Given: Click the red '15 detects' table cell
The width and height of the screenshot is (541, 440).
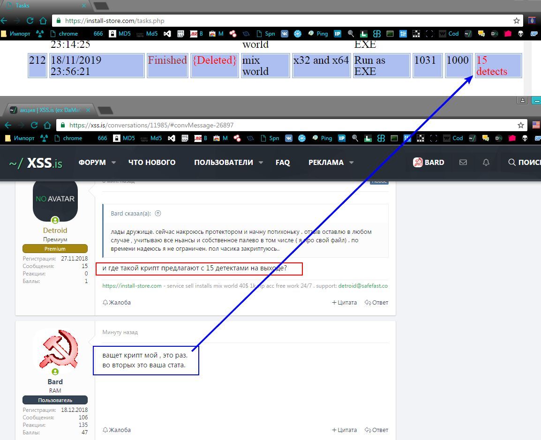Looking at the screenshot, I should (x=498, y=66).
